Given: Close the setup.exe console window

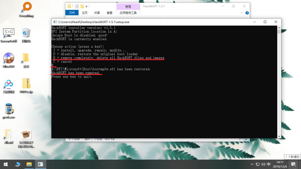Looking at the screenshot, I should point(276,22).
